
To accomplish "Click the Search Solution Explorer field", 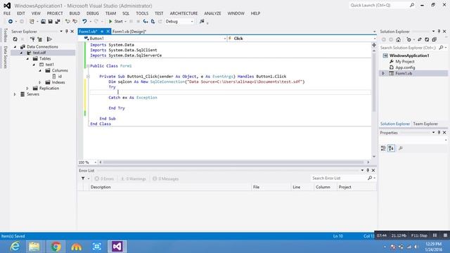I will (x=409, y=48).
